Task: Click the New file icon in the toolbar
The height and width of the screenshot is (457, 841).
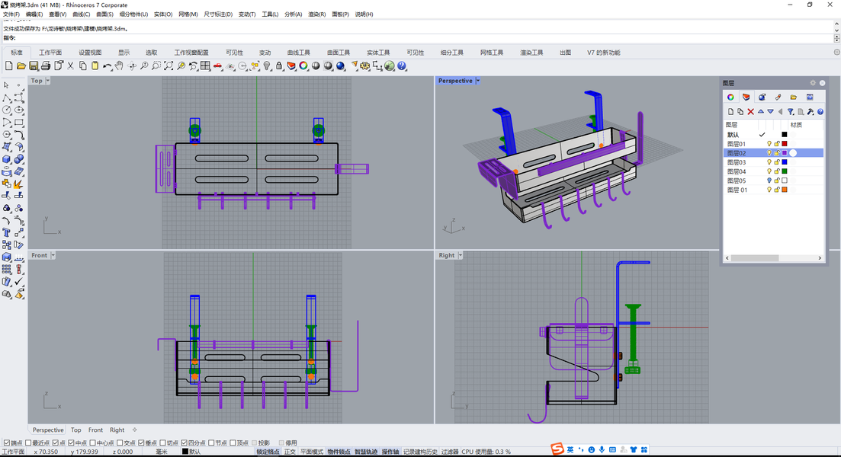Action: point(8,66)
